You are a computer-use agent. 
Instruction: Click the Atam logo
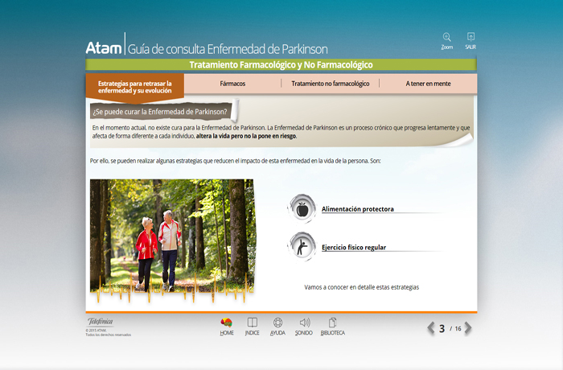click(104, 47)
